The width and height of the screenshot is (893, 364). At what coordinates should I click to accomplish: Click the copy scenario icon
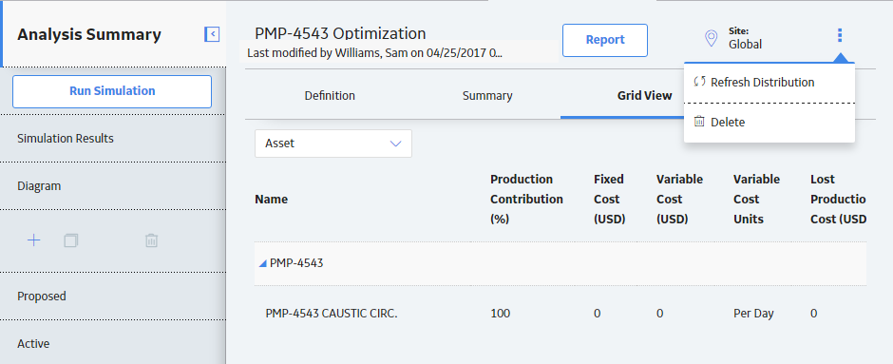click(71, 240)
